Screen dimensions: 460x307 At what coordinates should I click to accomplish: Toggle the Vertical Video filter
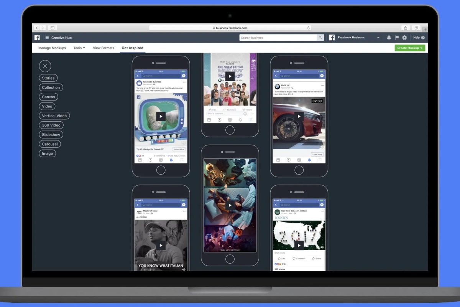tap(54, 116)
